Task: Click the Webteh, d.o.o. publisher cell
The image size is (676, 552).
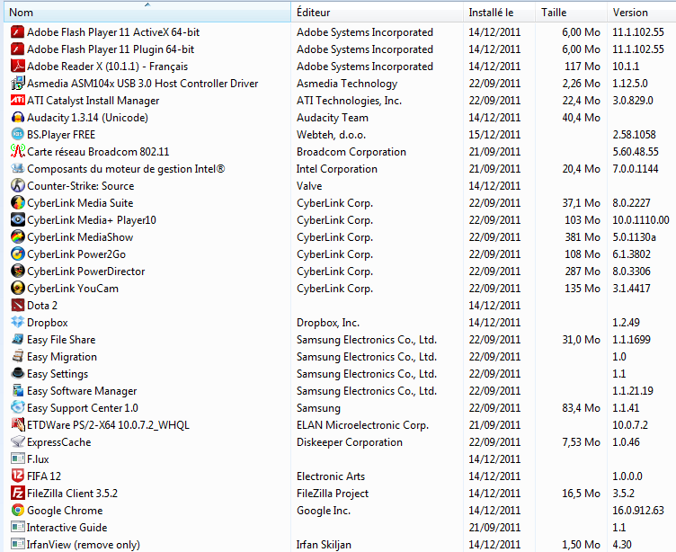Action: tap(331, 135)
